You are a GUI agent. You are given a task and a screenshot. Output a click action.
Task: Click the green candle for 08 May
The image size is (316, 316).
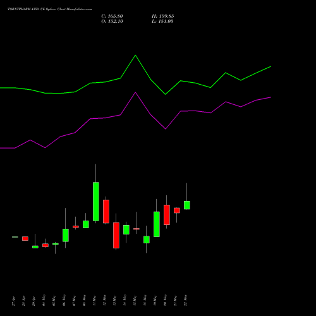tap(86, 224)
